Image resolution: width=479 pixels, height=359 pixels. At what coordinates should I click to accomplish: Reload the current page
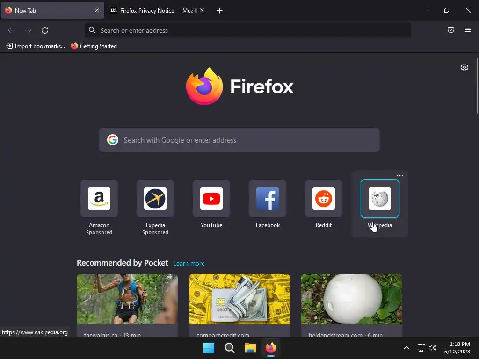pyautogui.click(x=45, y=30)
